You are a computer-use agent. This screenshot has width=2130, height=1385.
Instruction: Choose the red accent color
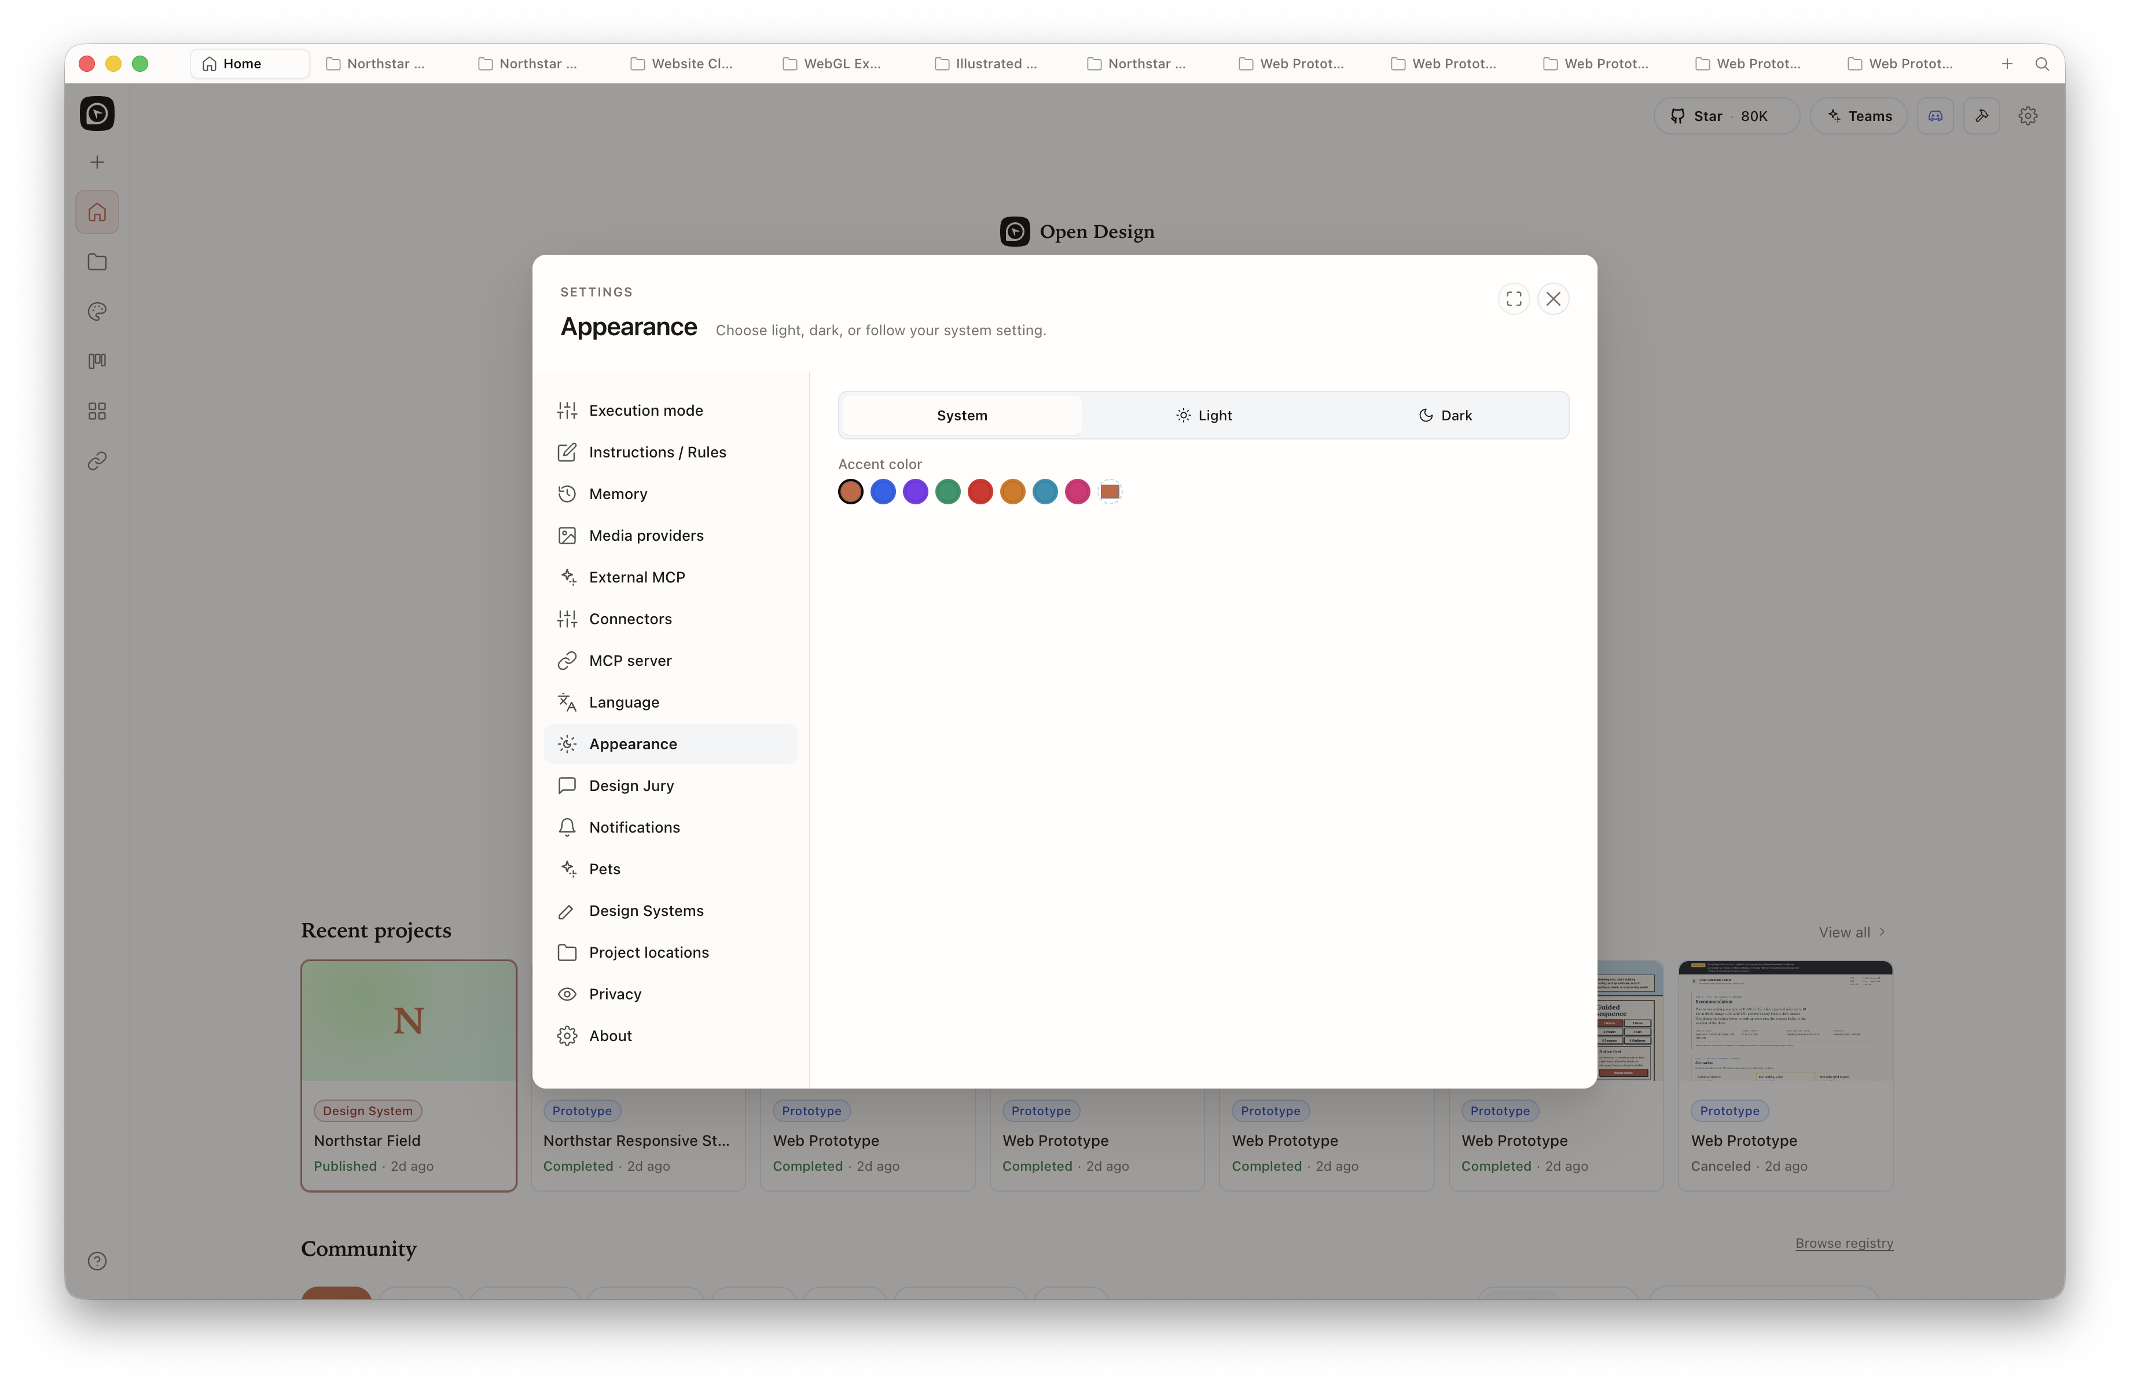click(x=980, y=492)
